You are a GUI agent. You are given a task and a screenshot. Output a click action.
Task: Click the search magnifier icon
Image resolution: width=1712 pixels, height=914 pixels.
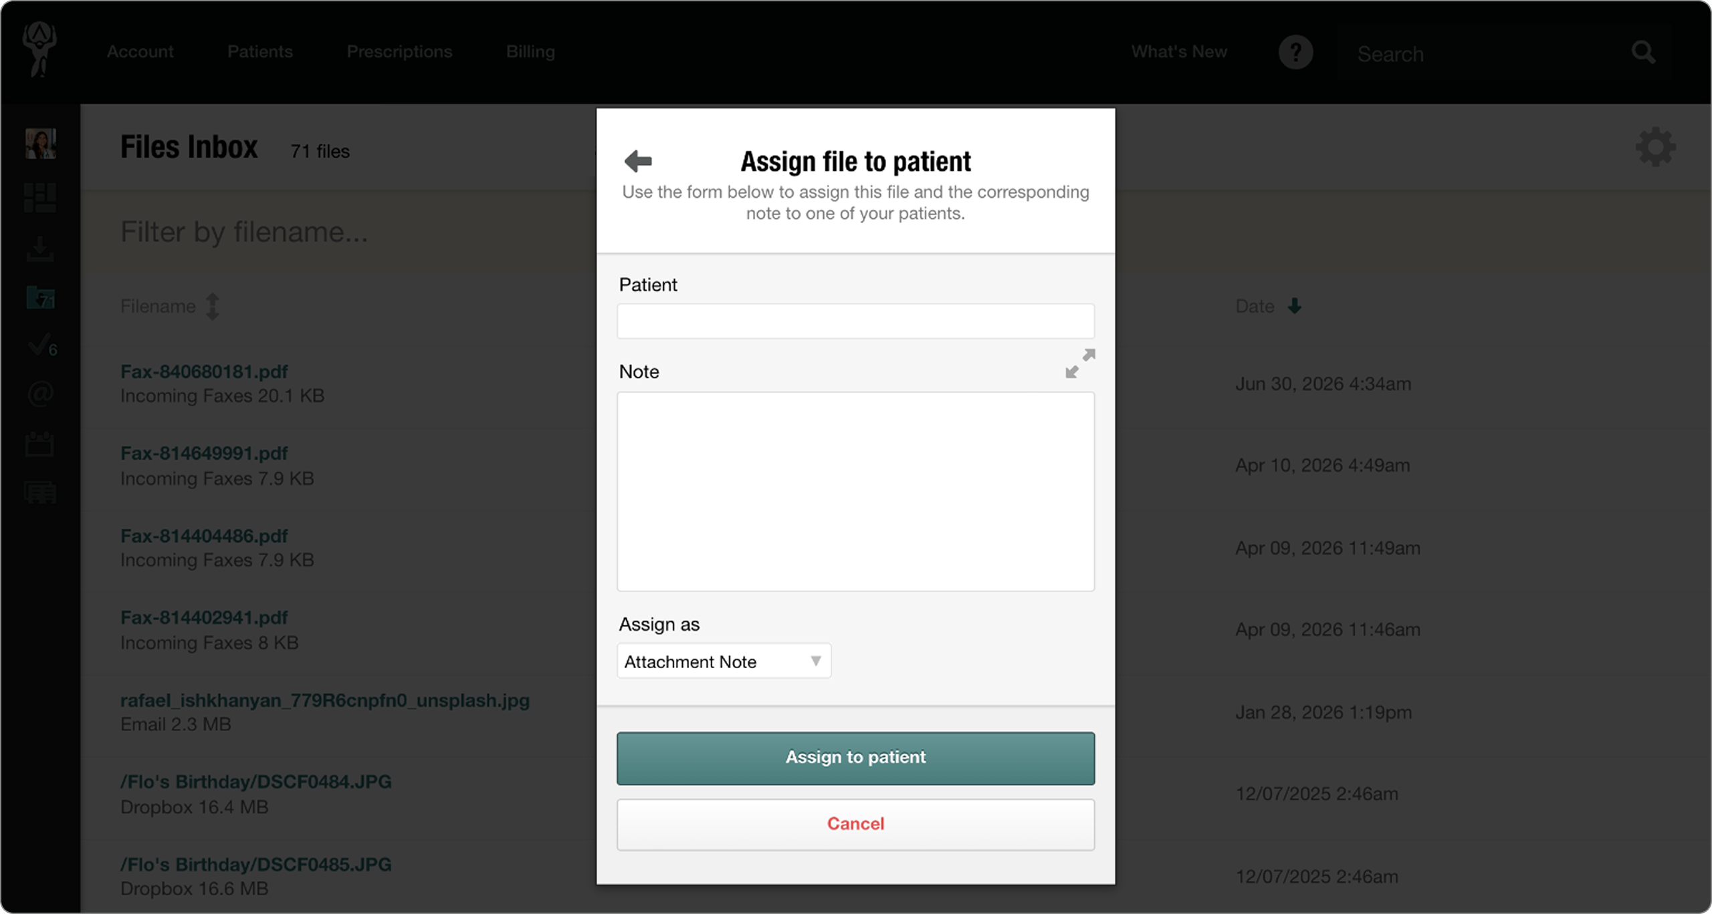coord(1643,52)
